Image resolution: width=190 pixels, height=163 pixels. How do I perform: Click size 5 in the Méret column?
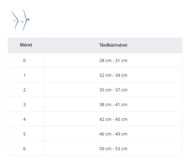24,134
